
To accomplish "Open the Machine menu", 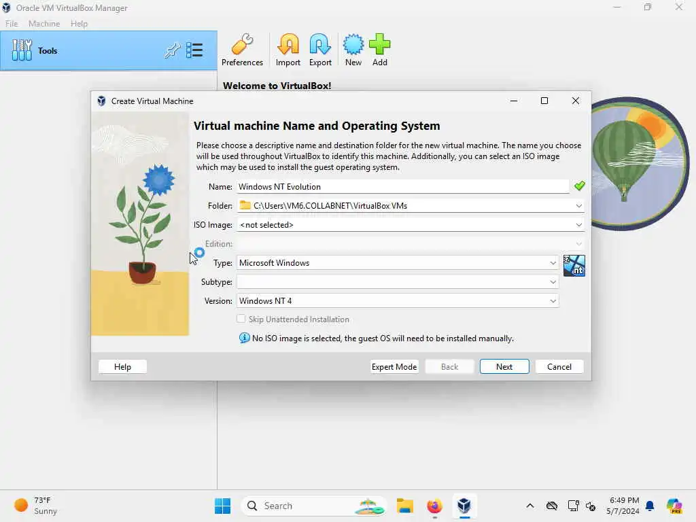I will point(44,24).
